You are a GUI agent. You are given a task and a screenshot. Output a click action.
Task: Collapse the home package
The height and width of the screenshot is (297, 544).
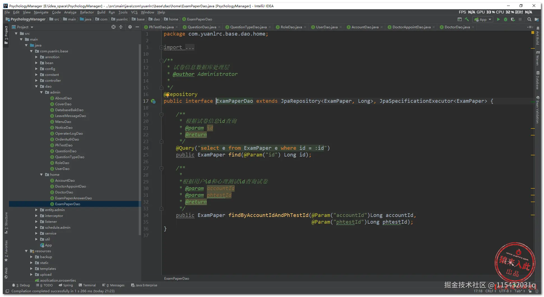[x=41, y=175]
